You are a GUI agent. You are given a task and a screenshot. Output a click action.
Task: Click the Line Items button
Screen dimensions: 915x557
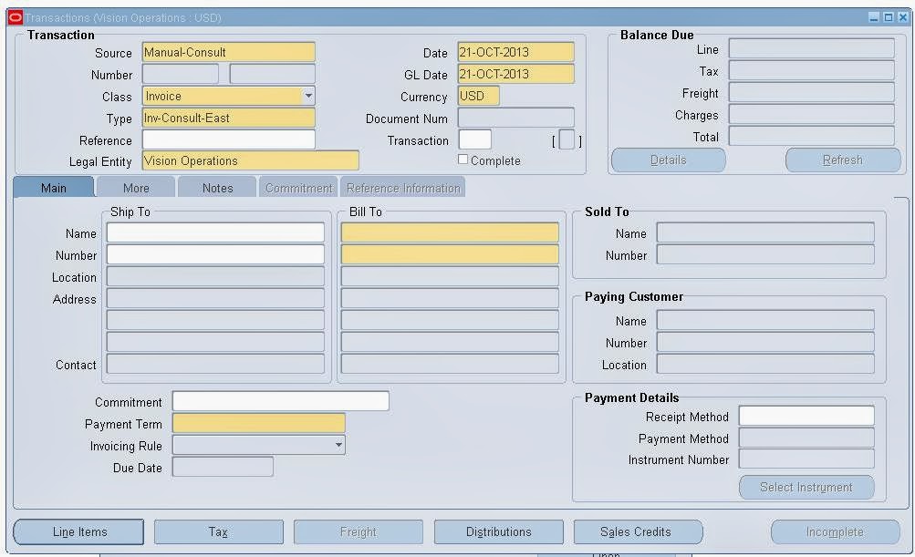pyautogui.click(x=78, y=531)
